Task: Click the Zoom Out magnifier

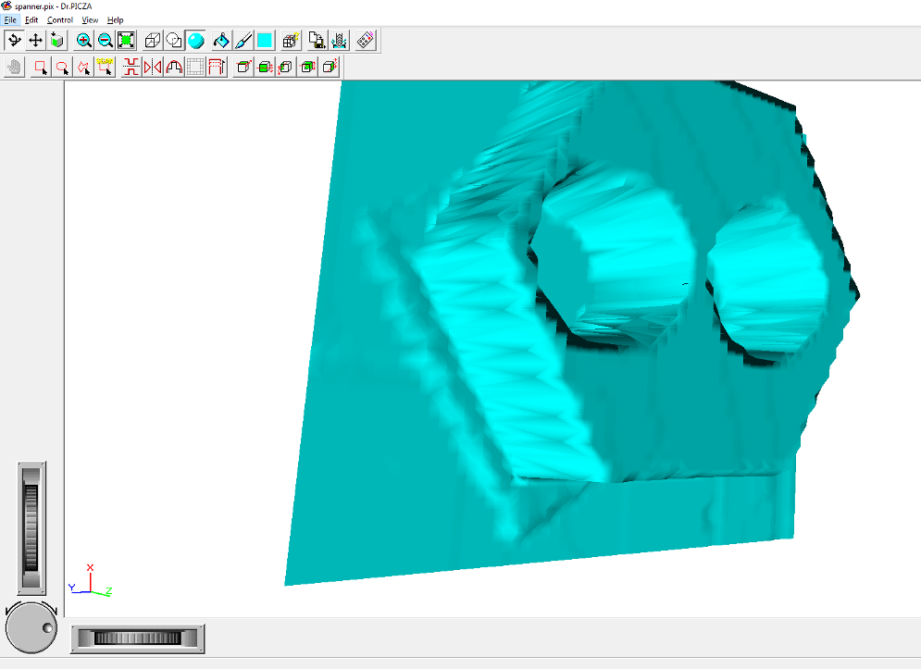Action: [106, 40]
